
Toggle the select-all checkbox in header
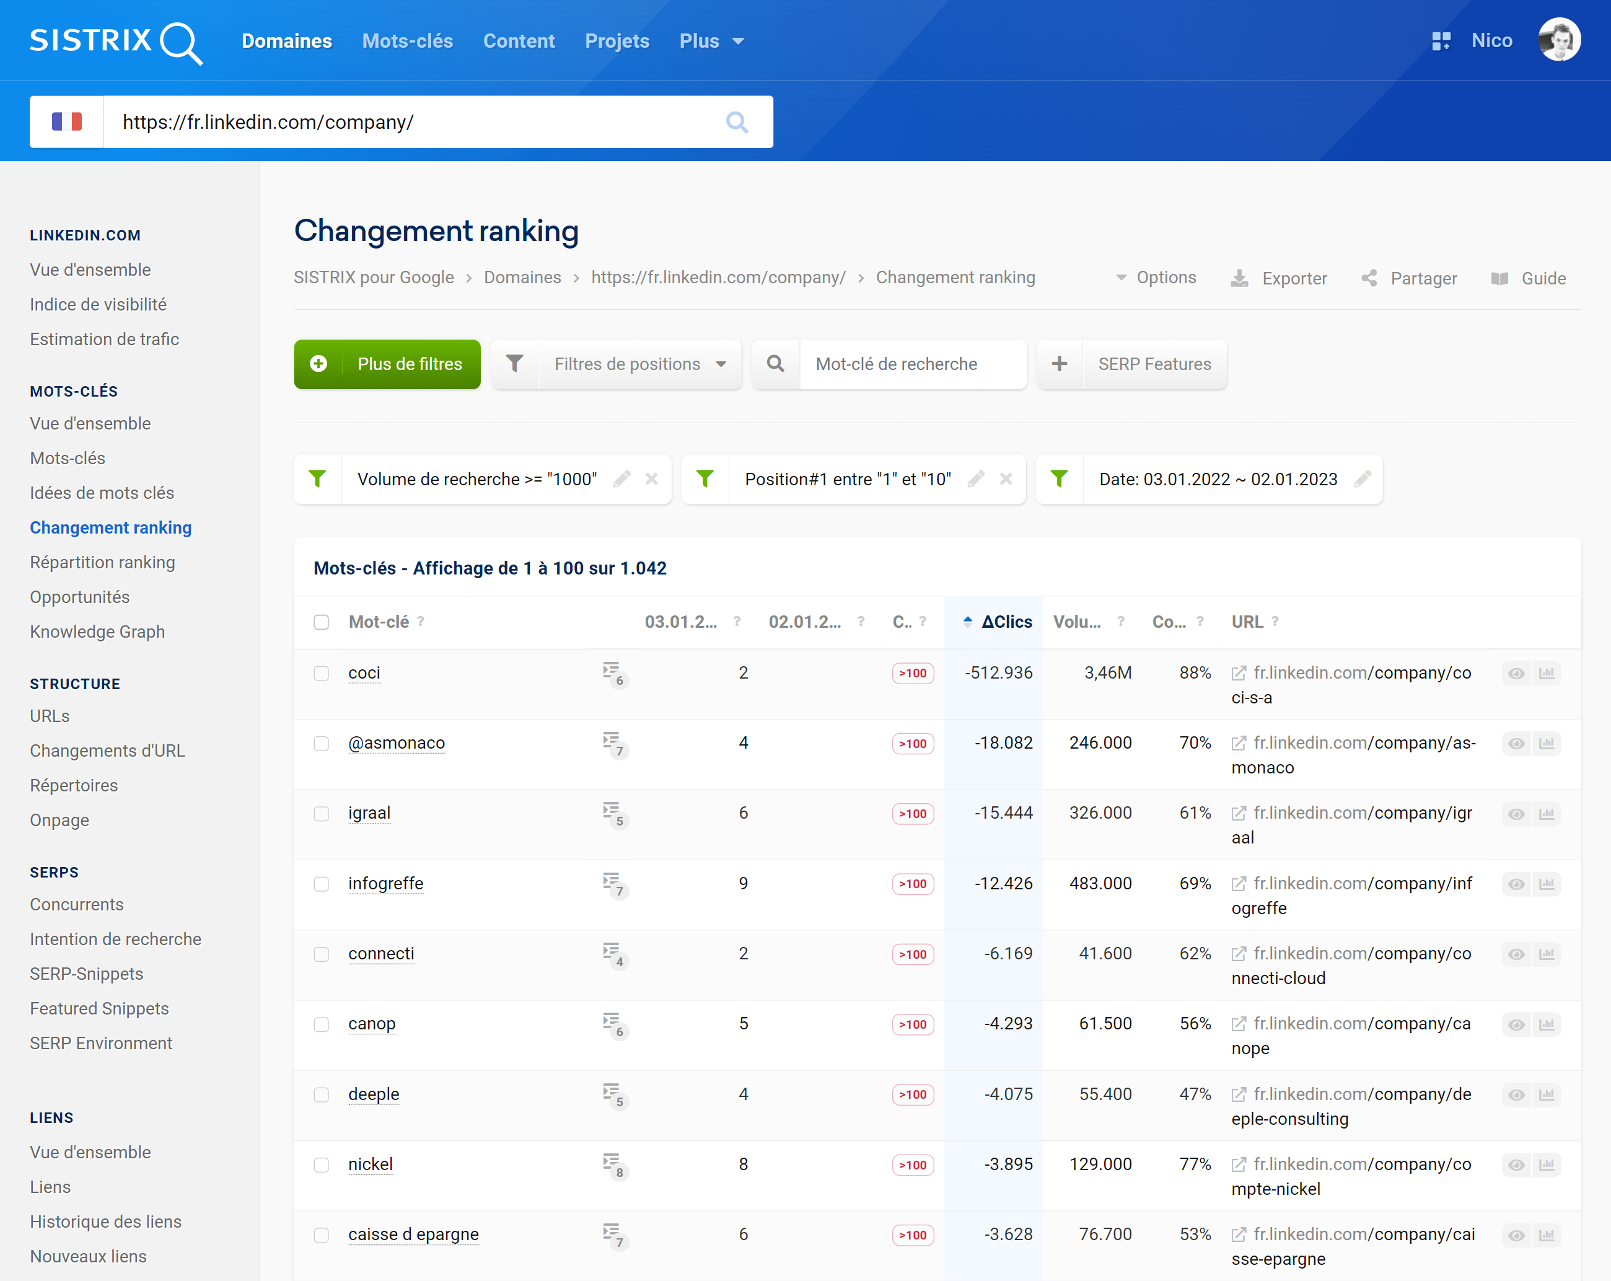coord(322,622)
